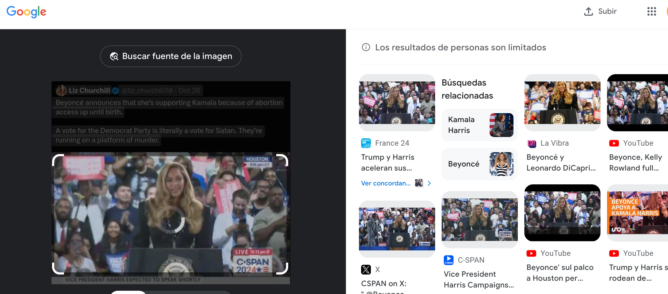
Task: Click the France 24 source icon
Action: [x=366, y=143]
